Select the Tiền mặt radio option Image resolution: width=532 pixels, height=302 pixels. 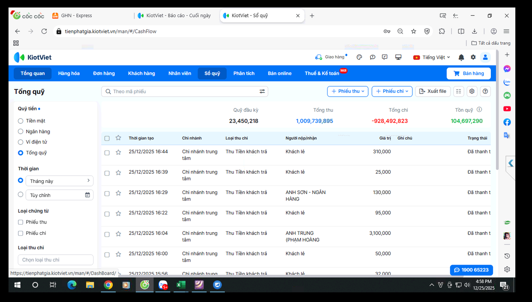(x=20, y=120)
